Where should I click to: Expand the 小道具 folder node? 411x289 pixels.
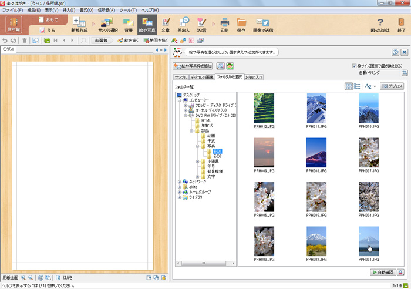point(197,161)
